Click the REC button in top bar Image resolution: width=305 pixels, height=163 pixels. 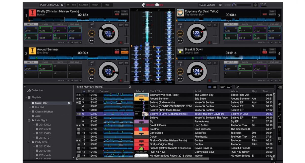[x=107, y=5]
